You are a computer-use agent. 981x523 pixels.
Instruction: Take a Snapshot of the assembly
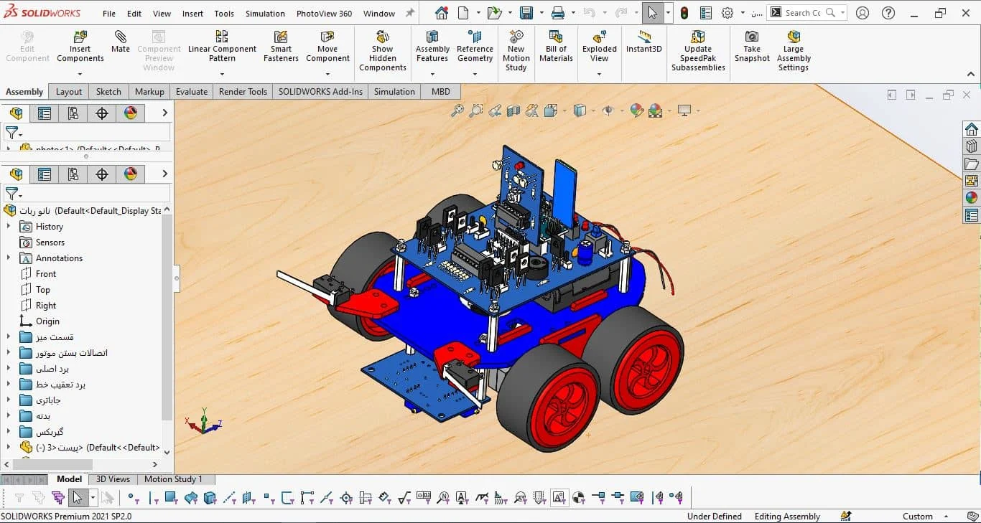pyautogui.click(x=752, y=47)
